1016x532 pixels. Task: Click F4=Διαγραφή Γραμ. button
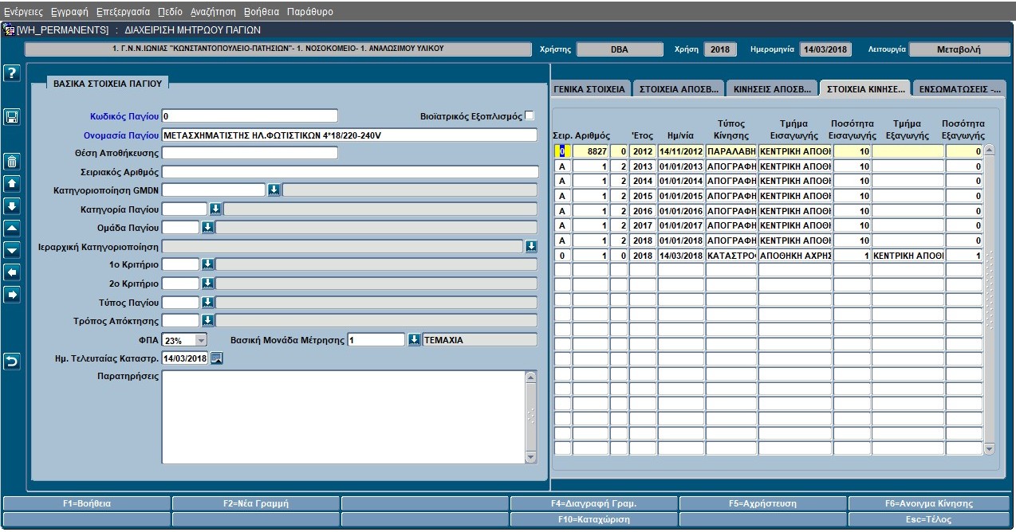[594, 503]
